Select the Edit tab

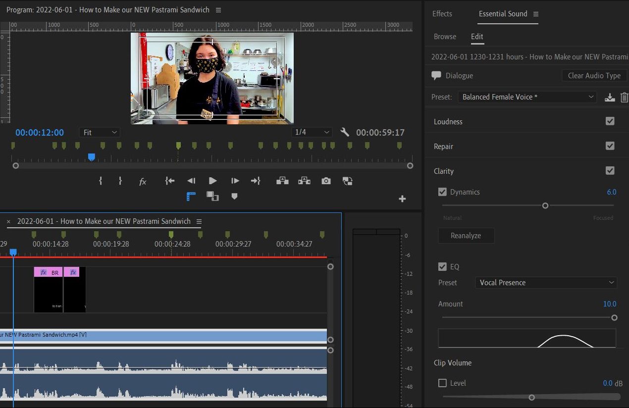pyautogui.click(x=477, y=37)
